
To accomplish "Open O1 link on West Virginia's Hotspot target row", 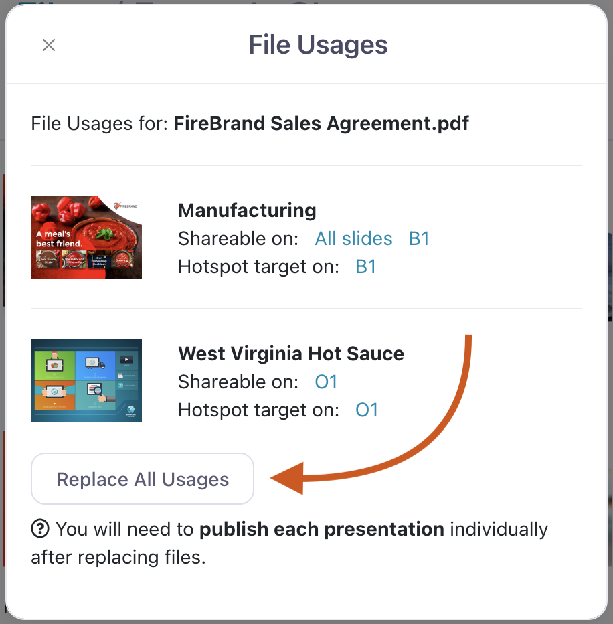I will pyautogui.click(x=367, y=410).
